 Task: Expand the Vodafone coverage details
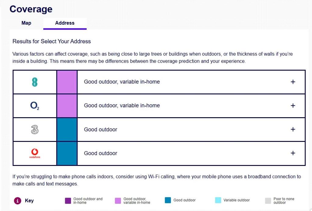(293, 153)
